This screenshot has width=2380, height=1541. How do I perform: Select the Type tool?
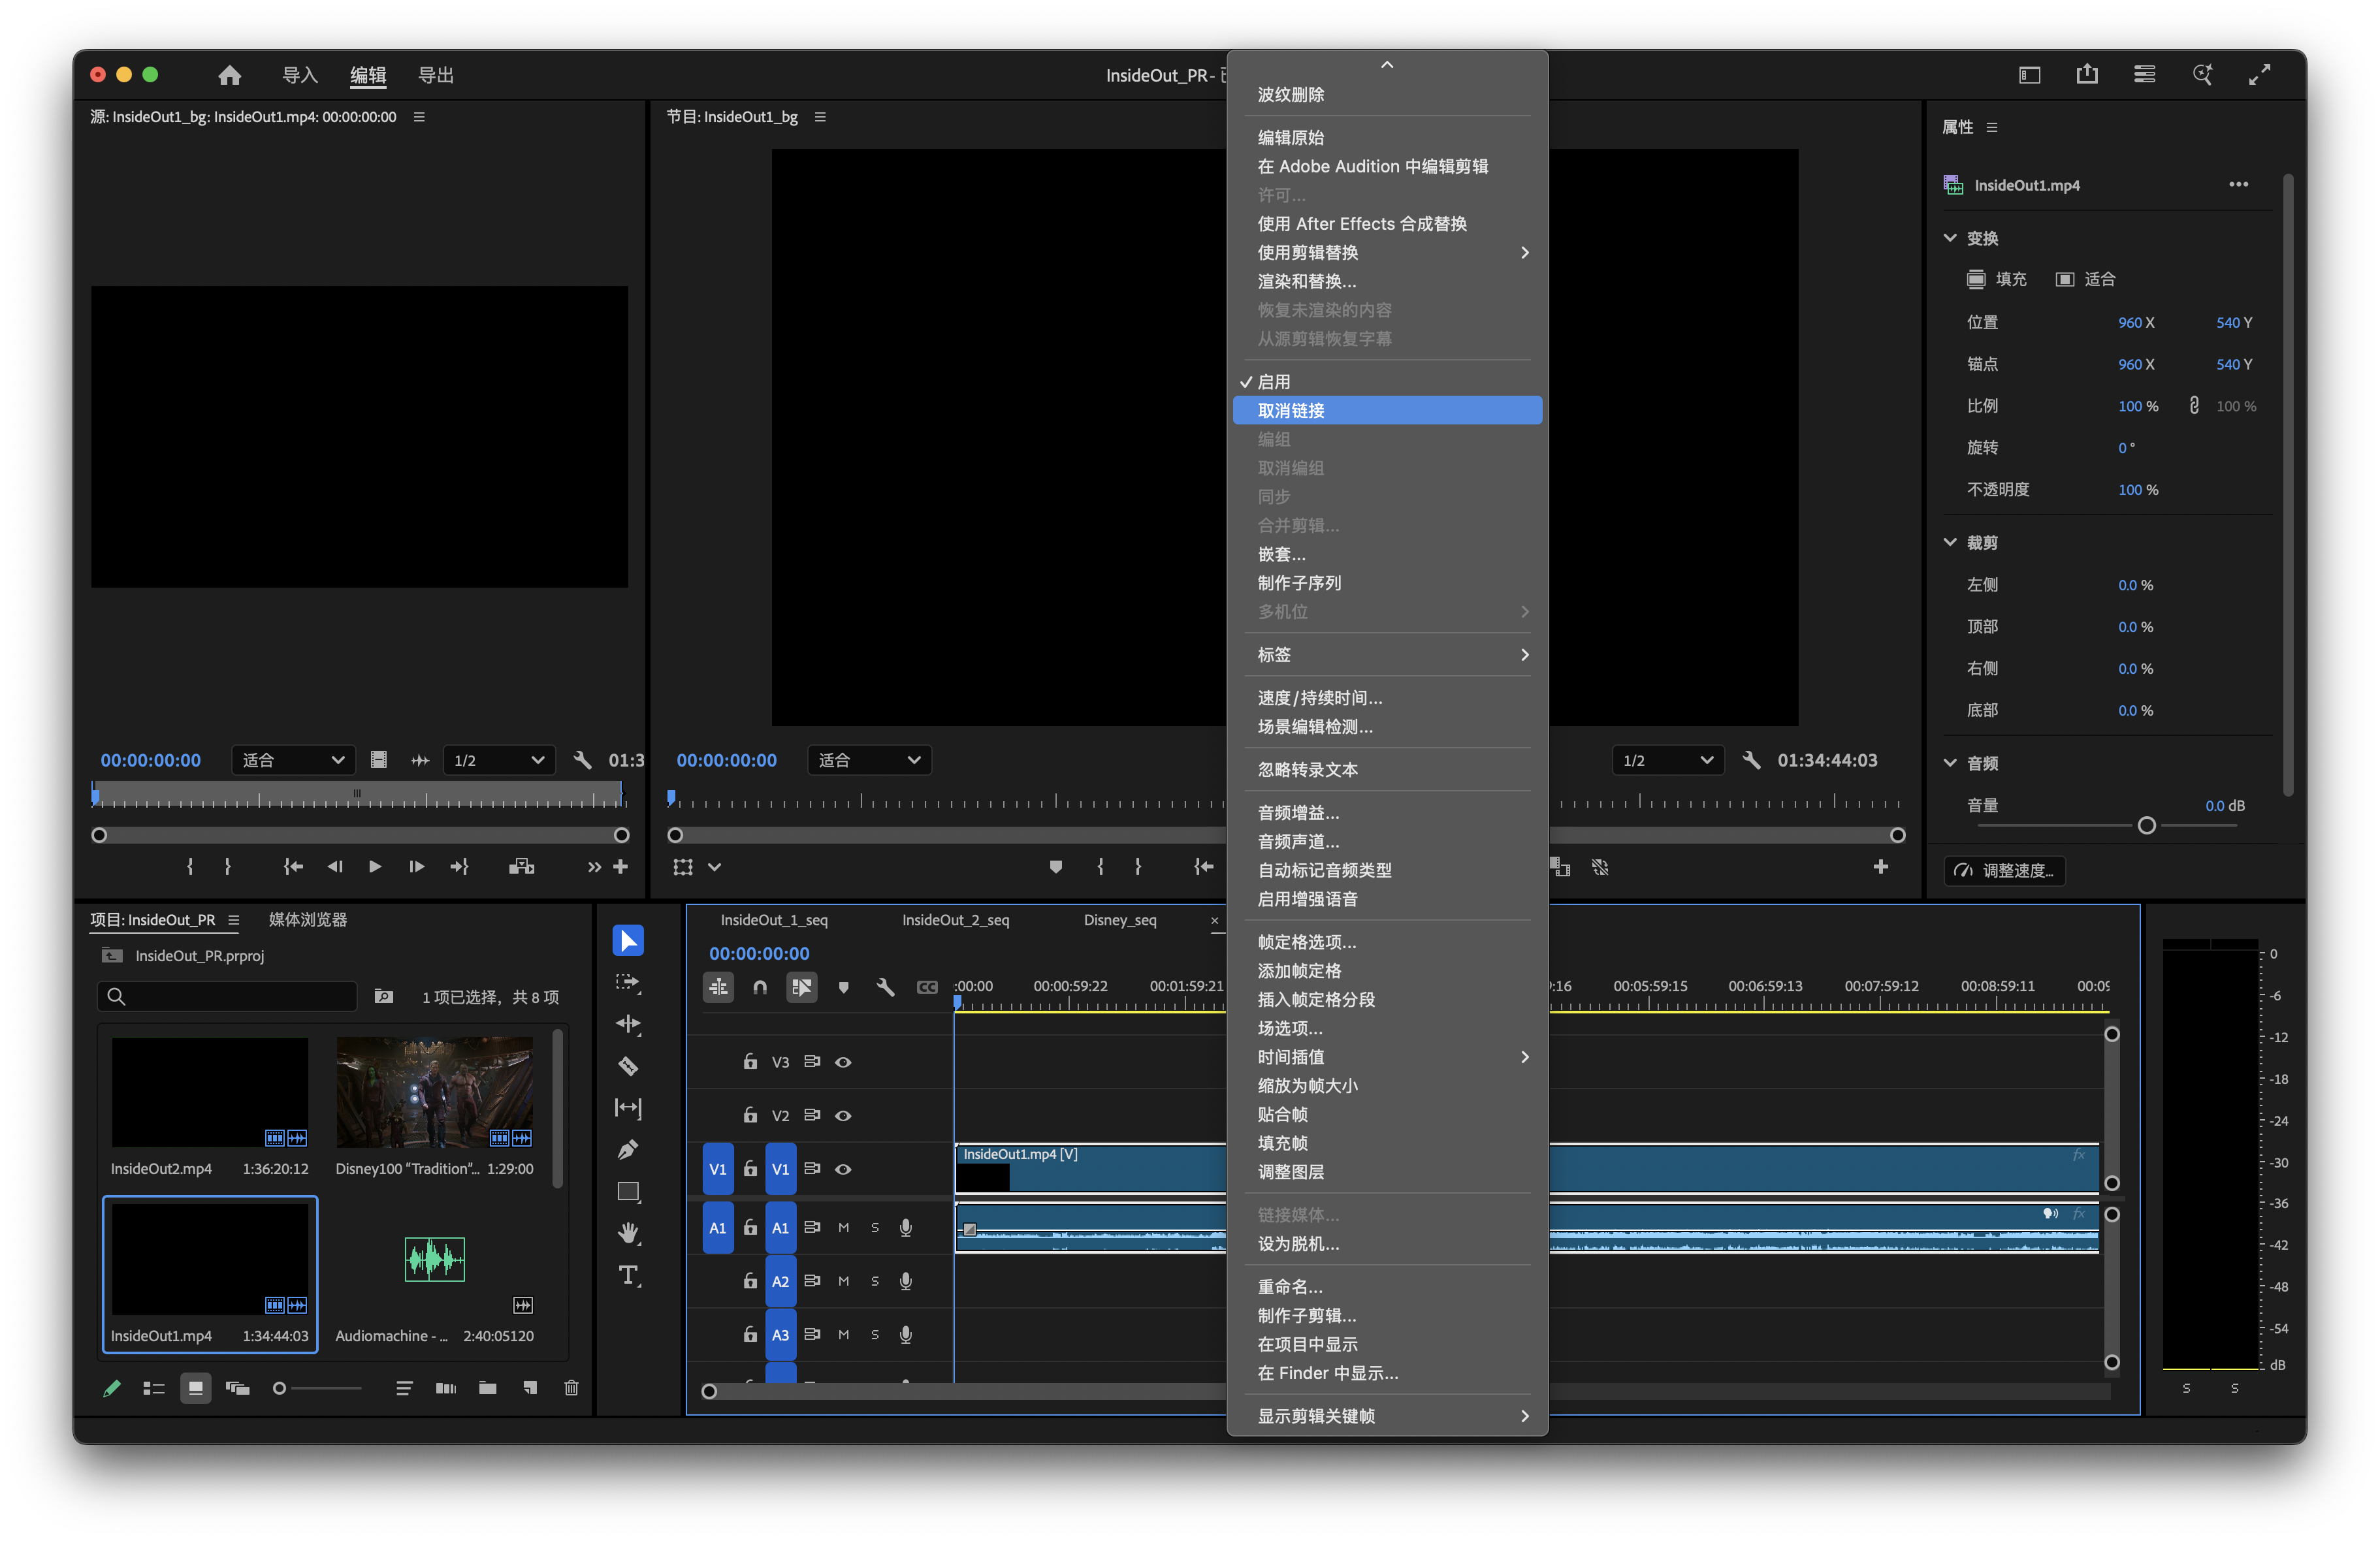(628, 1275)
